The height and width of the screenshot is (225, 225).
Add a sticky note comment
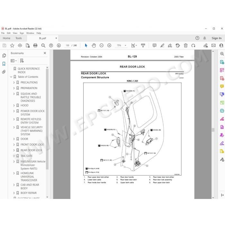pos(154,46)
